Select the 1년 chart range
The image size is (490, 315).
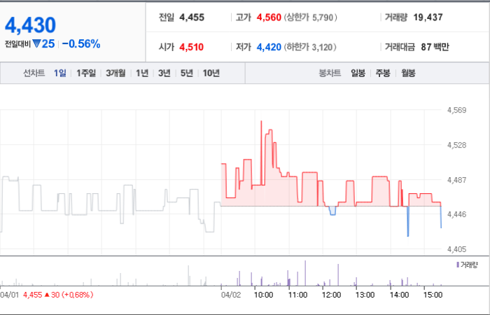coord(142,73)
